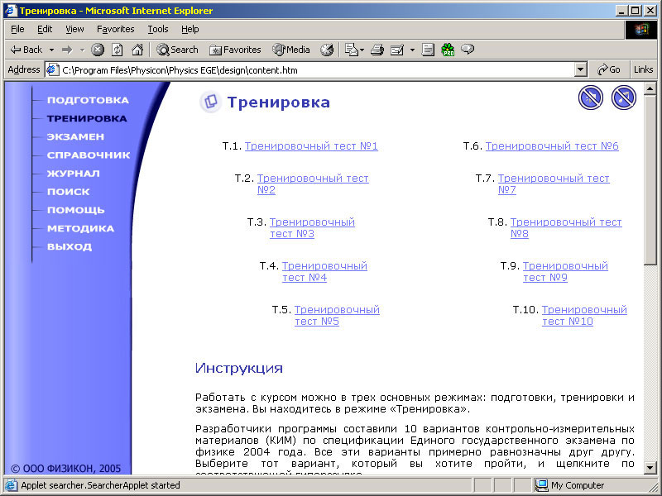Go to the Home page icon
Image resolution: width=662 pixels, height=496 pixels.
click(x=137, y=50)
